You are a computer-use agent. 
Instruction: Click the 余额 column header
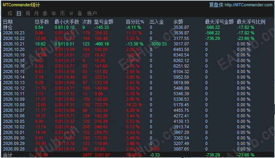pyautogui.click(x=178, y=22)
